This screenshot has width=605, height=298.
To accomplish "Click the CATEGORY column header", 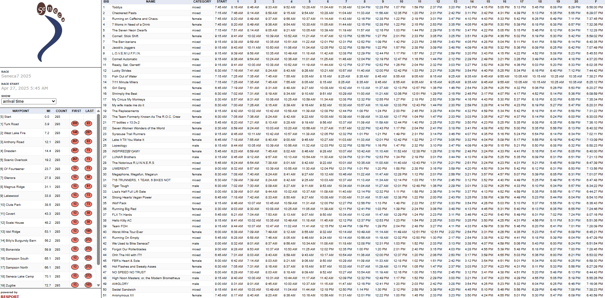I will (202, 2).
